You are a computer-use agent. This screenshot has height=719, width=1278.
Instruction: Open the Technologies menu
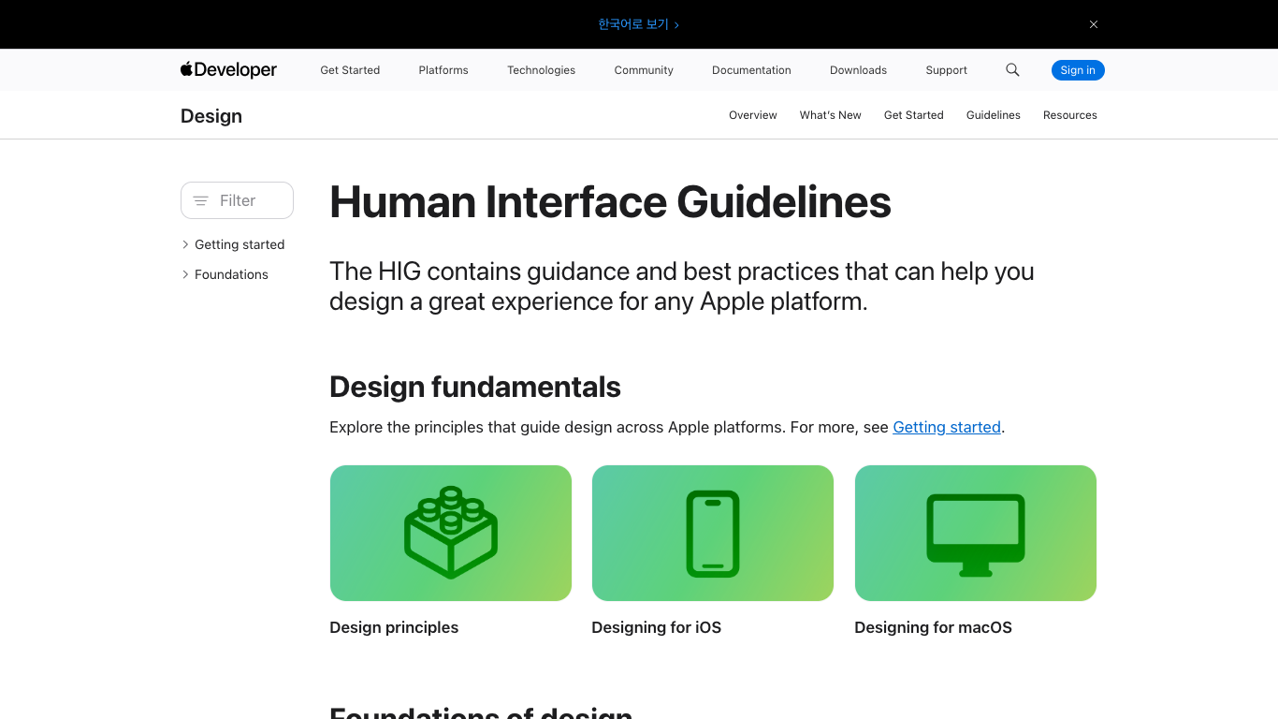(x=541, y=70)
